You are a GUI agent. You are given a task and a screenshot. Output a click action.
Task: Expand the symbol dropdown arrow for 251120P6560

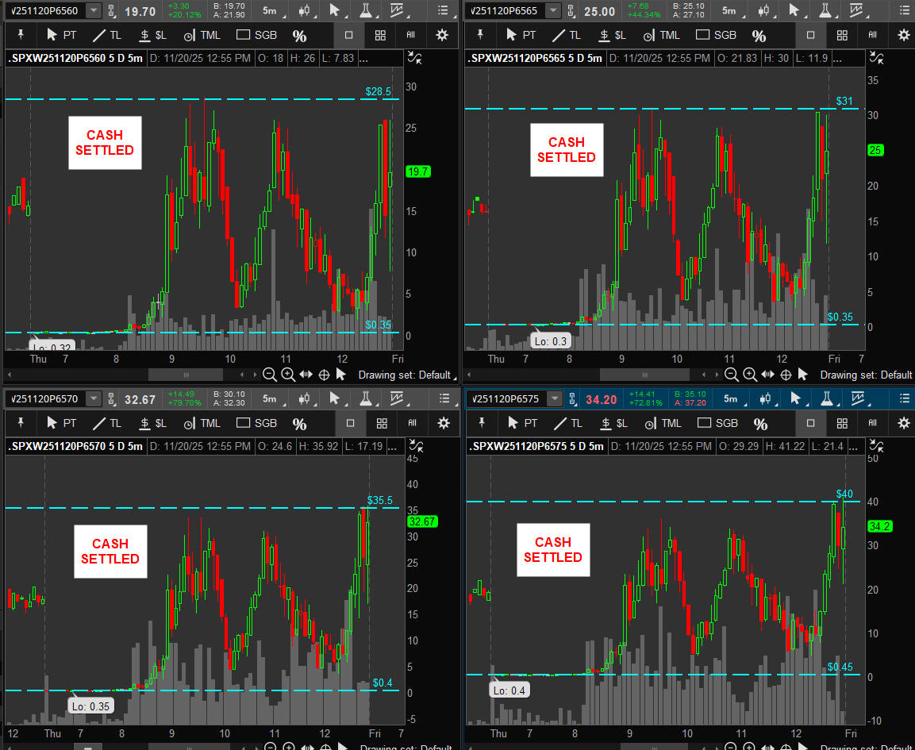[94, 10]
